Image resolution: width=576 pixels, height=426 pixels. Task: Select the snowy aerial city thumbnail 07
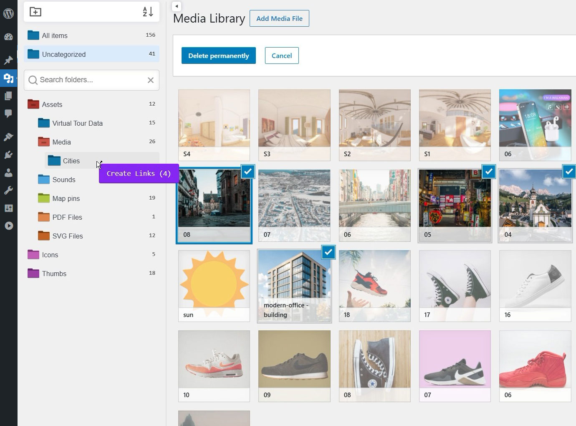click(x=294, y=205)
